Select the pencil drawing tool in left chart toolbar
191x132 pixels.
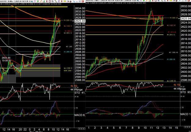(x=41, y=1)
